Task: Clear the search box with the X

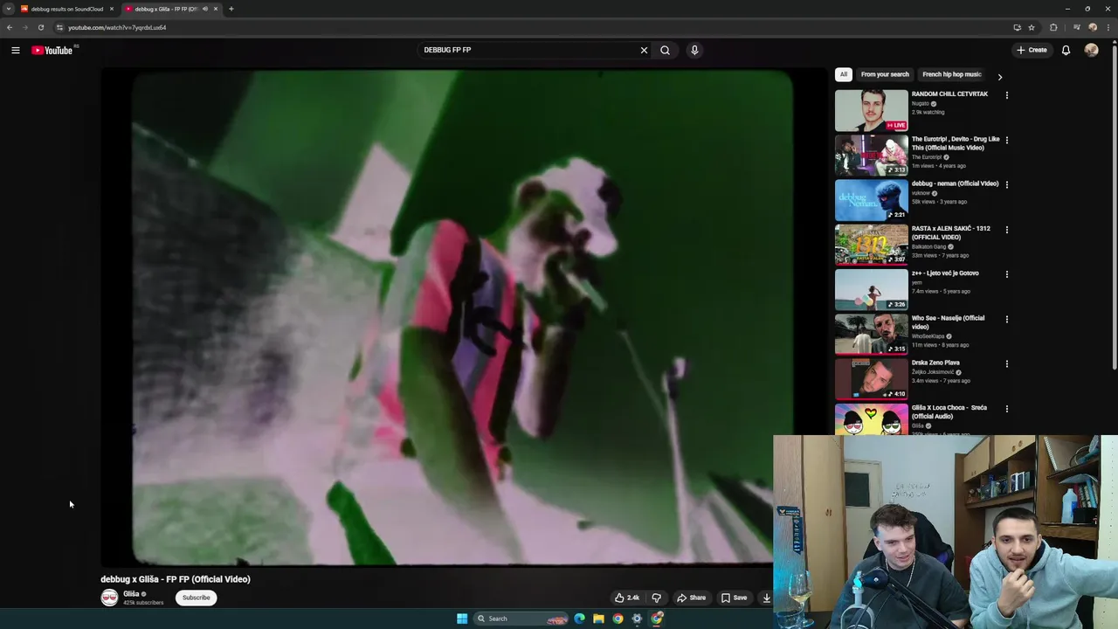Action: tap(644, 50)
